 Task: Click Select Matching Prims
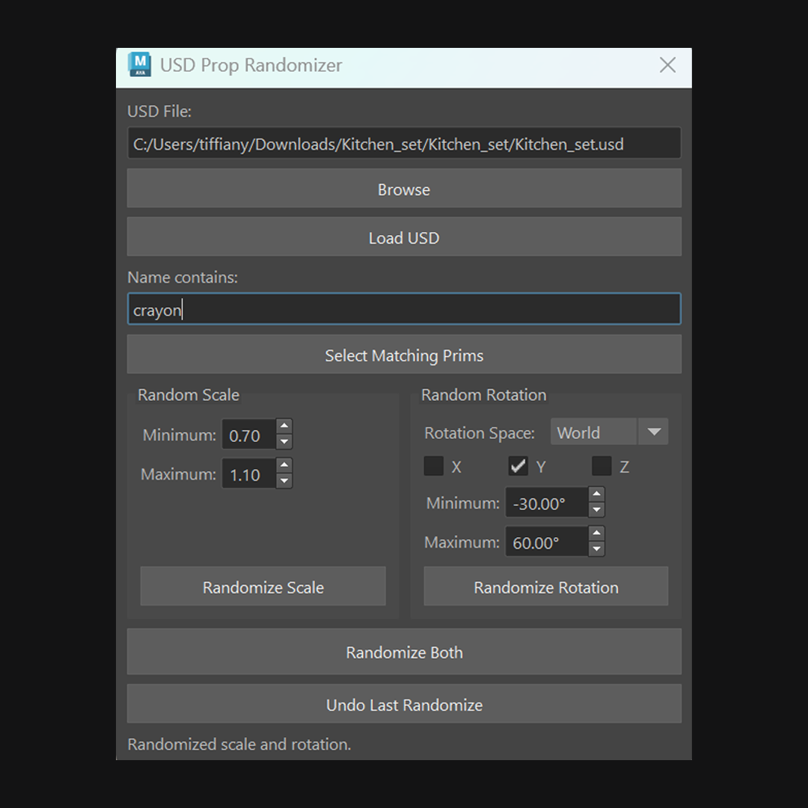pos(404,355)
